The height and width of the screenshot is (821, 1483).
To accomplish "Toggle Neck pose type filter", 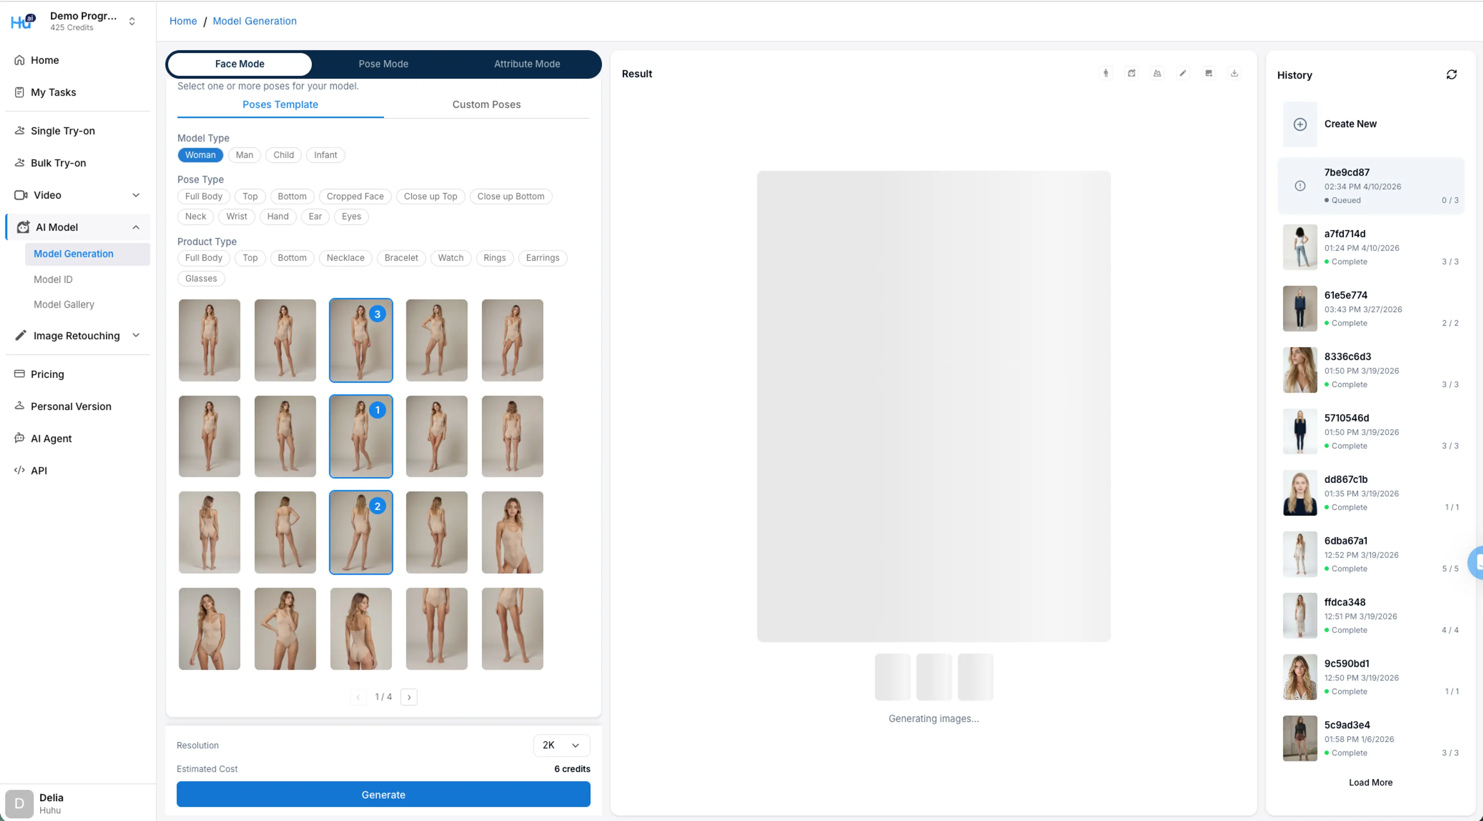I will coord(196,216).
